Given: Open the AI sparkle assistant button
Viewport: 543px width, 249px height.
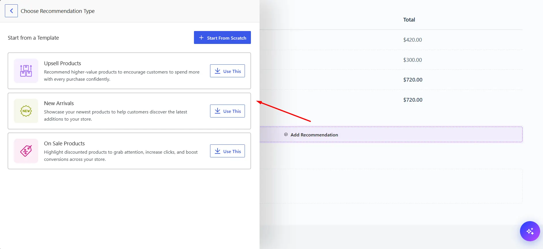Looking at the screenshot, I should 530,231.
